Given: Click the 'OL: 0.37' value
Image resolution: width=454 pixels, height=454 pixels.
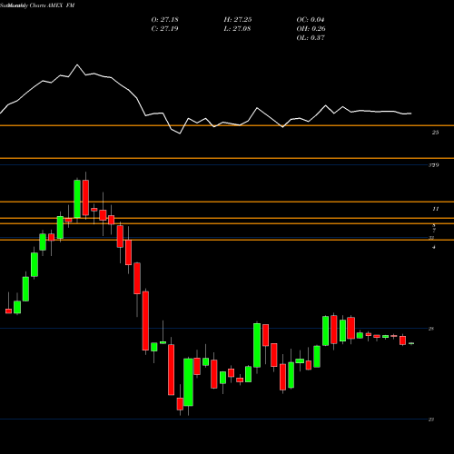Looking at the screenshot, I should coord(311,38).
